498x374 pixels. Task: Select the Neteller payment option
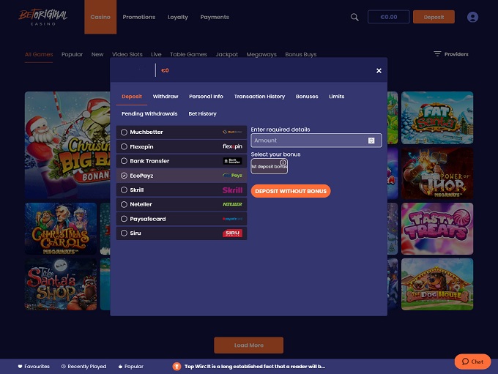(x=140, y=204)
